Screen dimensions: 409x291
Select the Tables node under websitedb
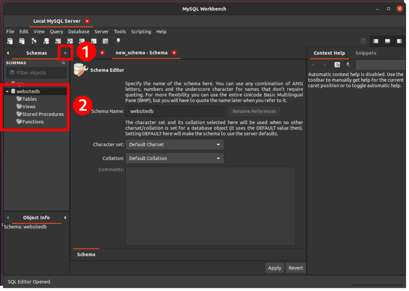(x=29, y=99)
